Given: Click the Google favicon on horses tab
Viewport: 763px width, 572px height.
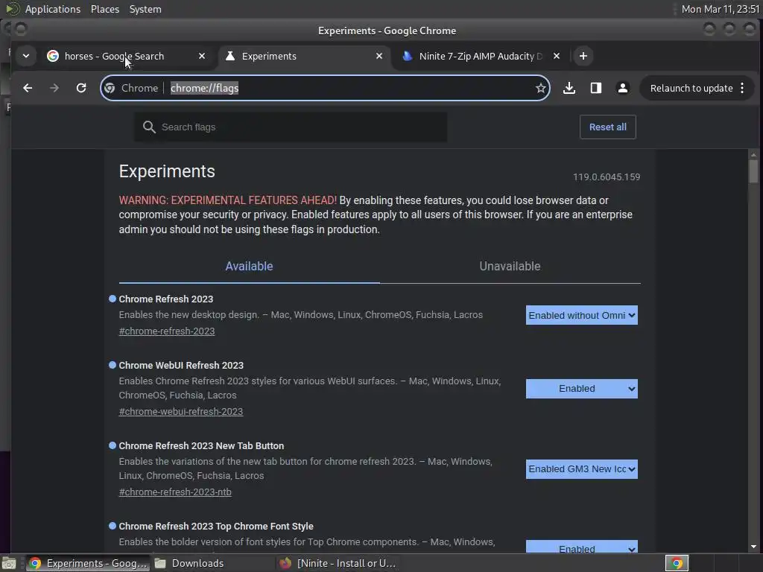Looking at the screenshot, I should [53, 56].
